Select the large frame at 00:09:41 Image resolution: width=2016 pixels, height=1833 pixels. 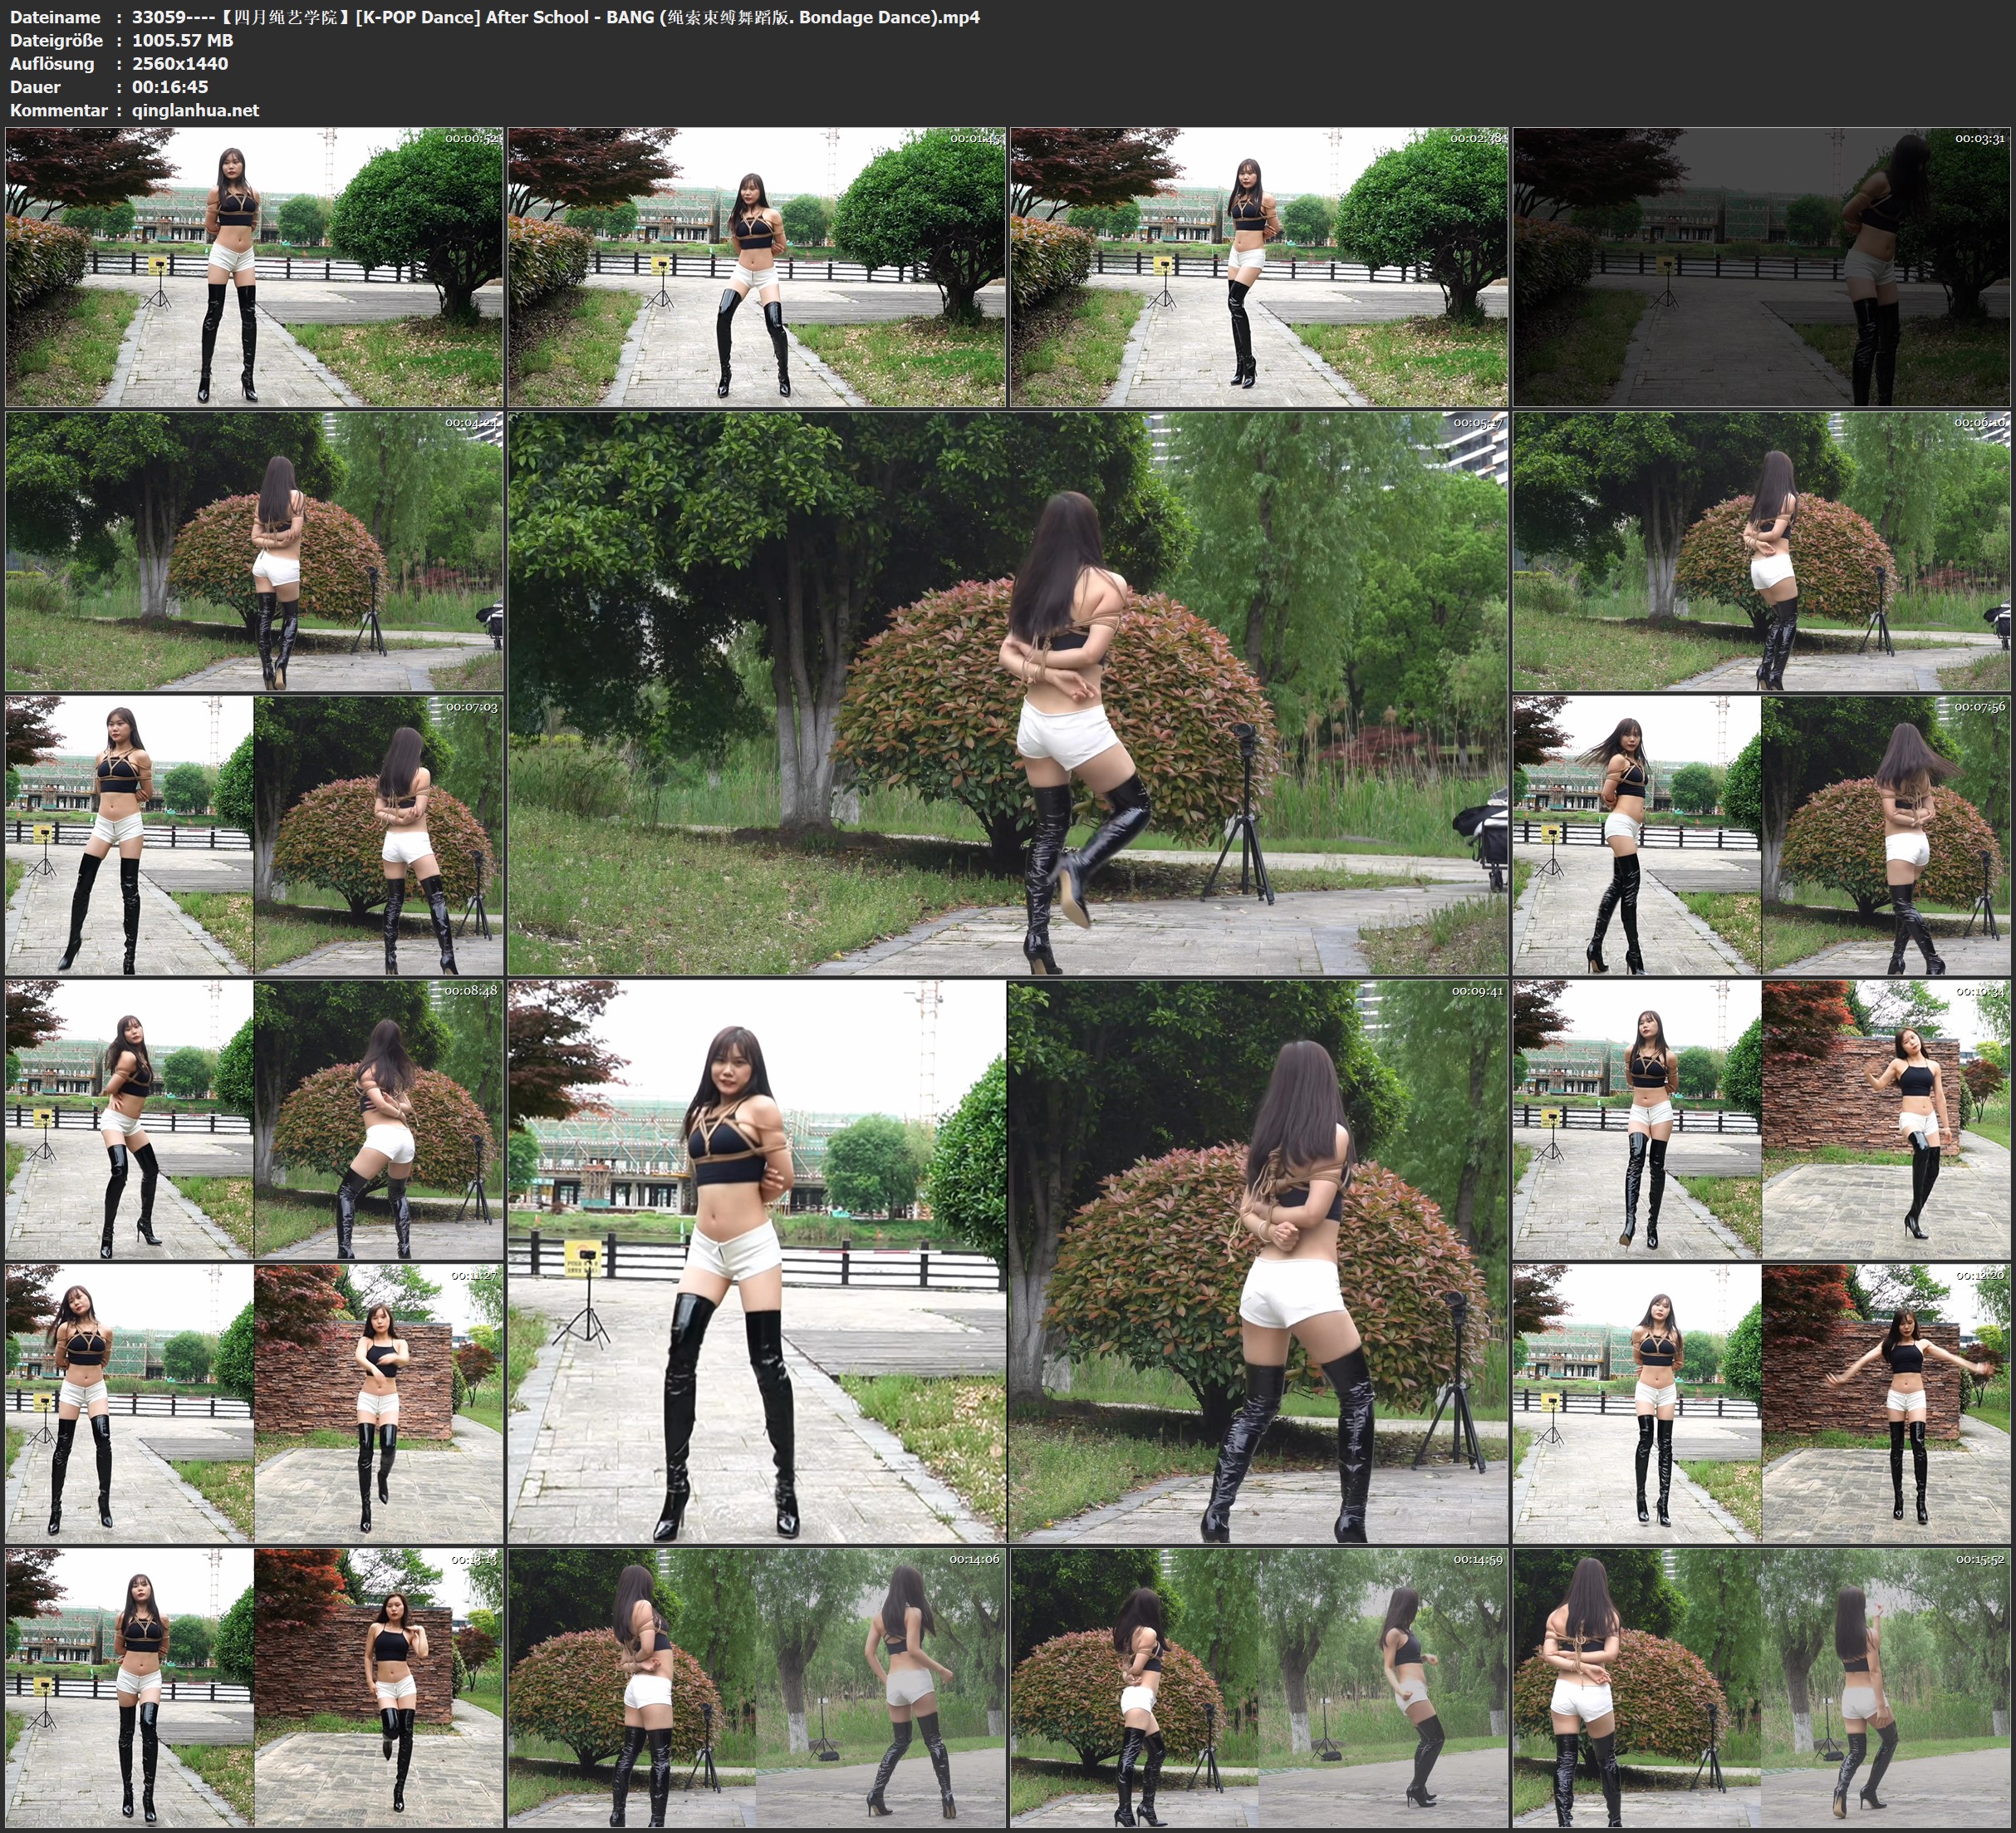click(1008, 1261)
